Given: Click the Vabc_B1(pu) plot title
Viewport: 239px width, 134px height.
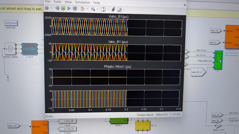Looking at the screenshot, I should point(118,16).
